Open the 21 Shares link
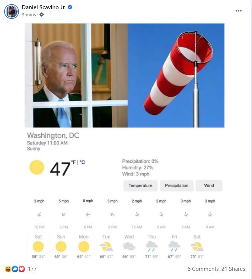 (233, 269)
